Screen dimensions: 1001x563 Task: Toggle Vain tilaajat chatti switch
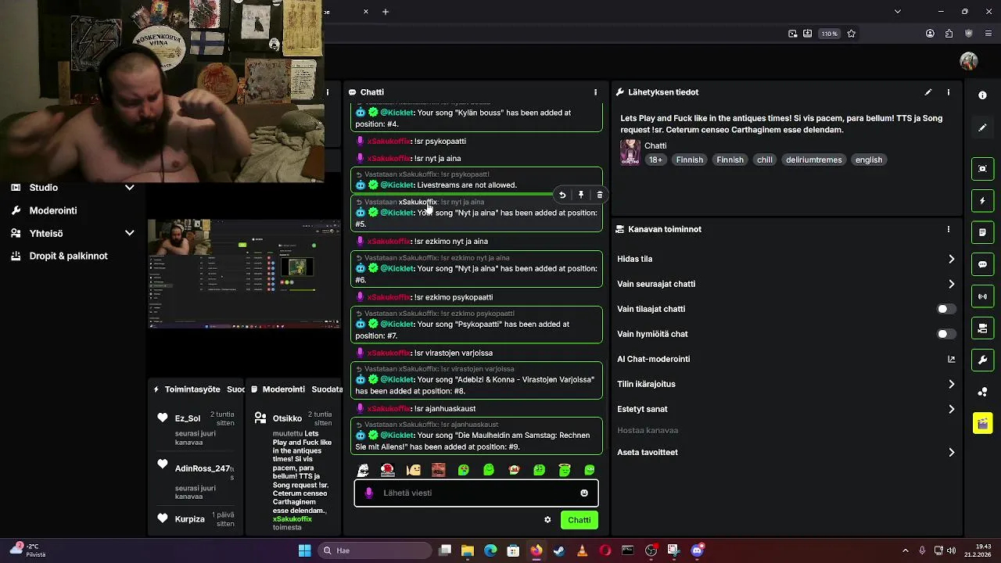coord(946,309)
